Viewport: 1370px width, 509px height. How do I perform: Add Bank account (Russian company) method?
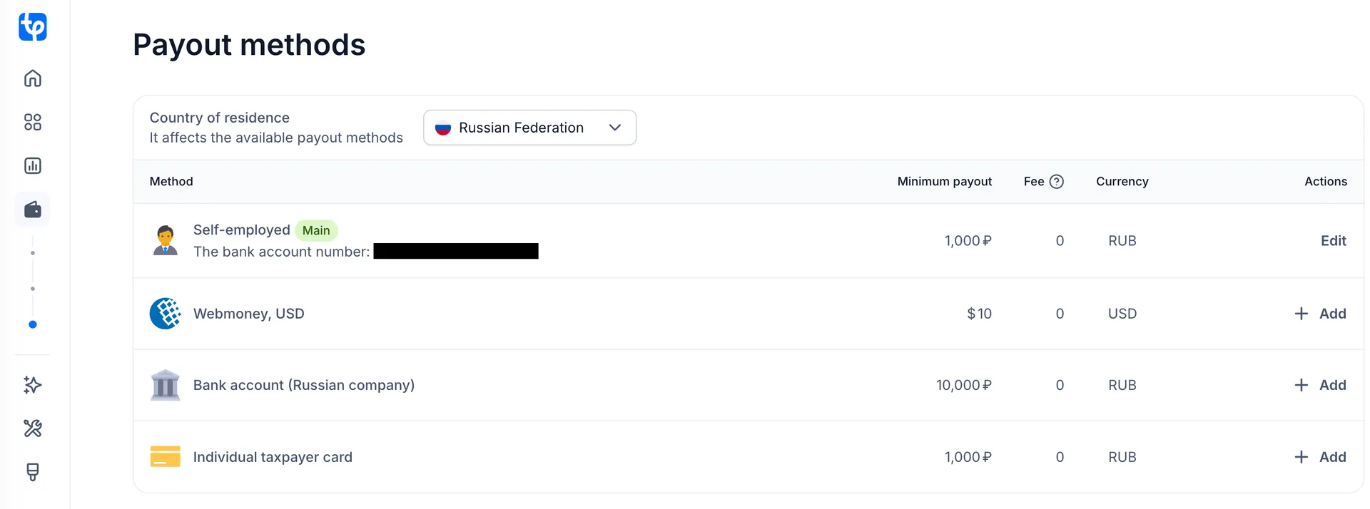click(1320, 385)
